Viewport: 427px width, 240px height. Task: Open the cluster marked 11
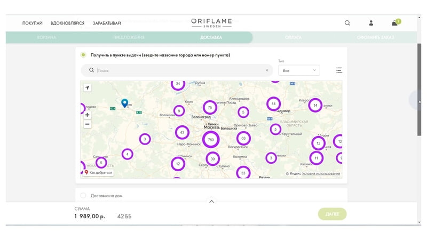coord(316,158)
